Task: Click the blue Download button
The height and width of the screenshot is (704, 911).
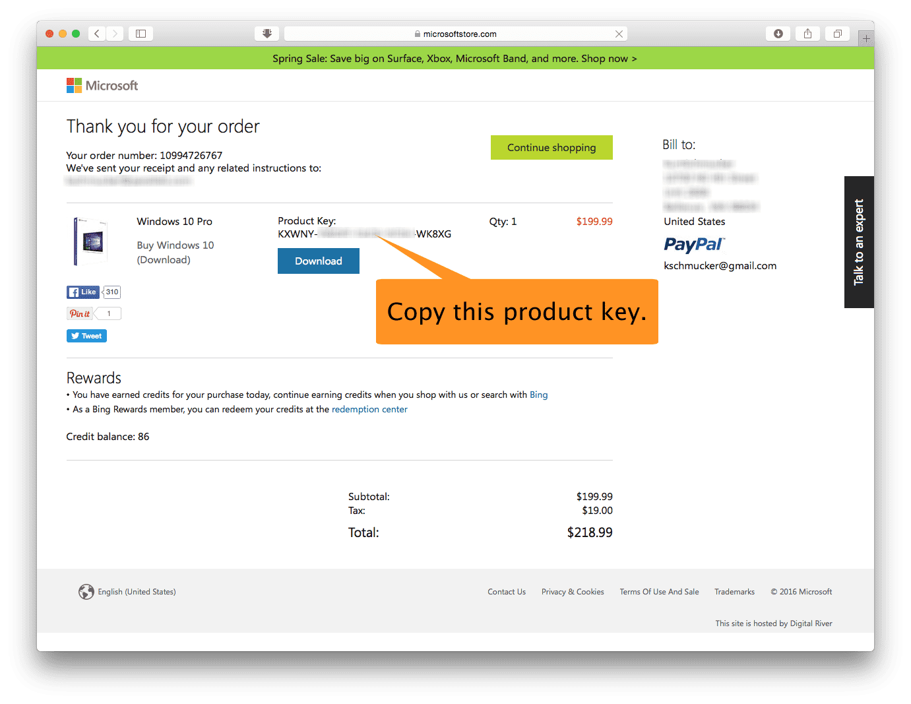Action: click(x=319, y=261)
